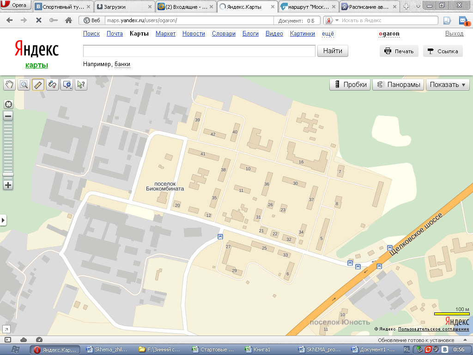
Task: Click the Windows Start button
Action: 15,349
